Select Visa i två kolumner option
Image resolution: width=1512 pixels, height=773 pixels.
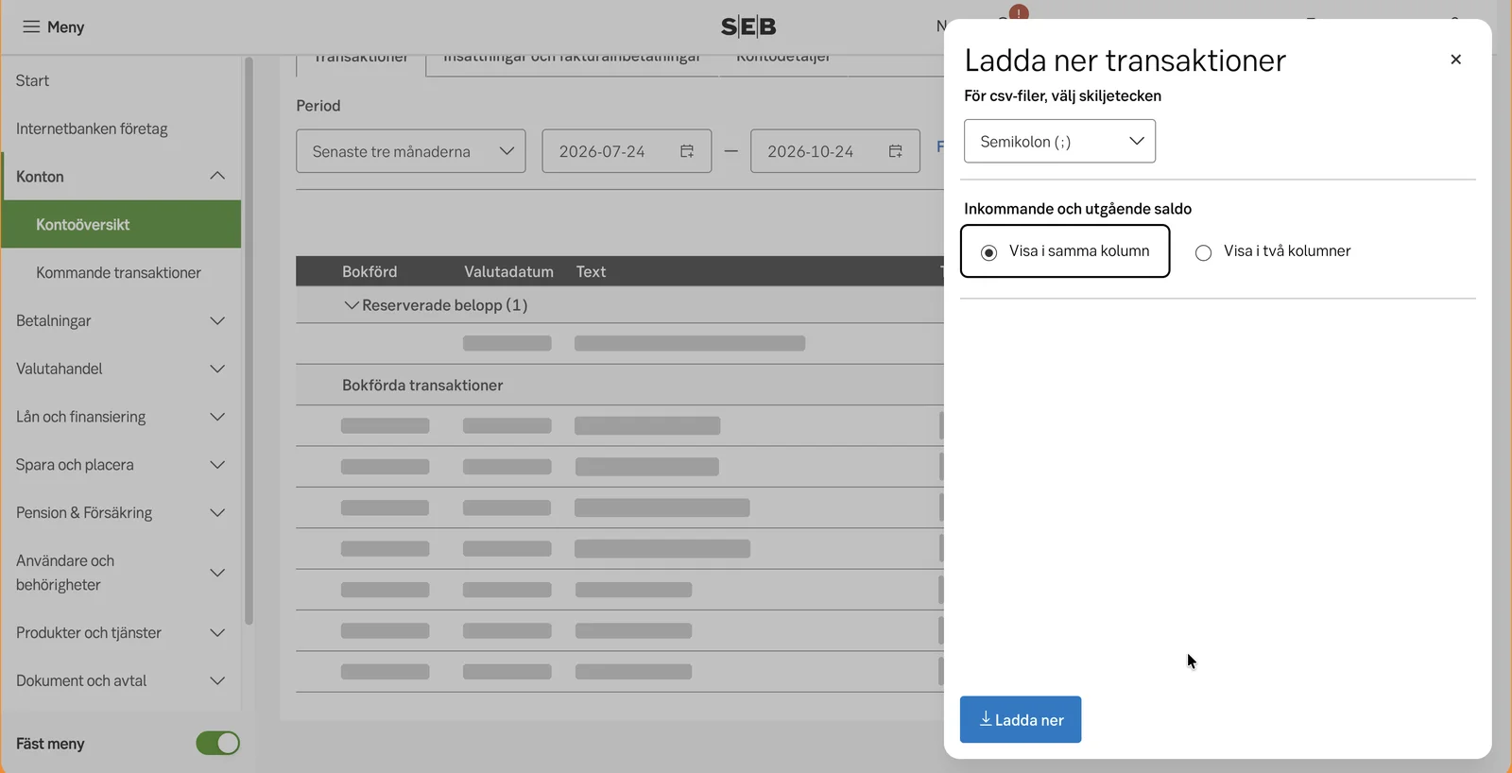pos(1273,251)
